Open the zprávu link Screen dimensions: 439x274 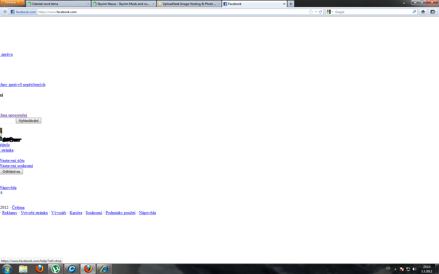click(7, 54)
